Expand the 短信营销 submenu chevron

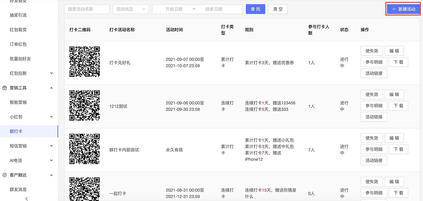tap(51, 146)
